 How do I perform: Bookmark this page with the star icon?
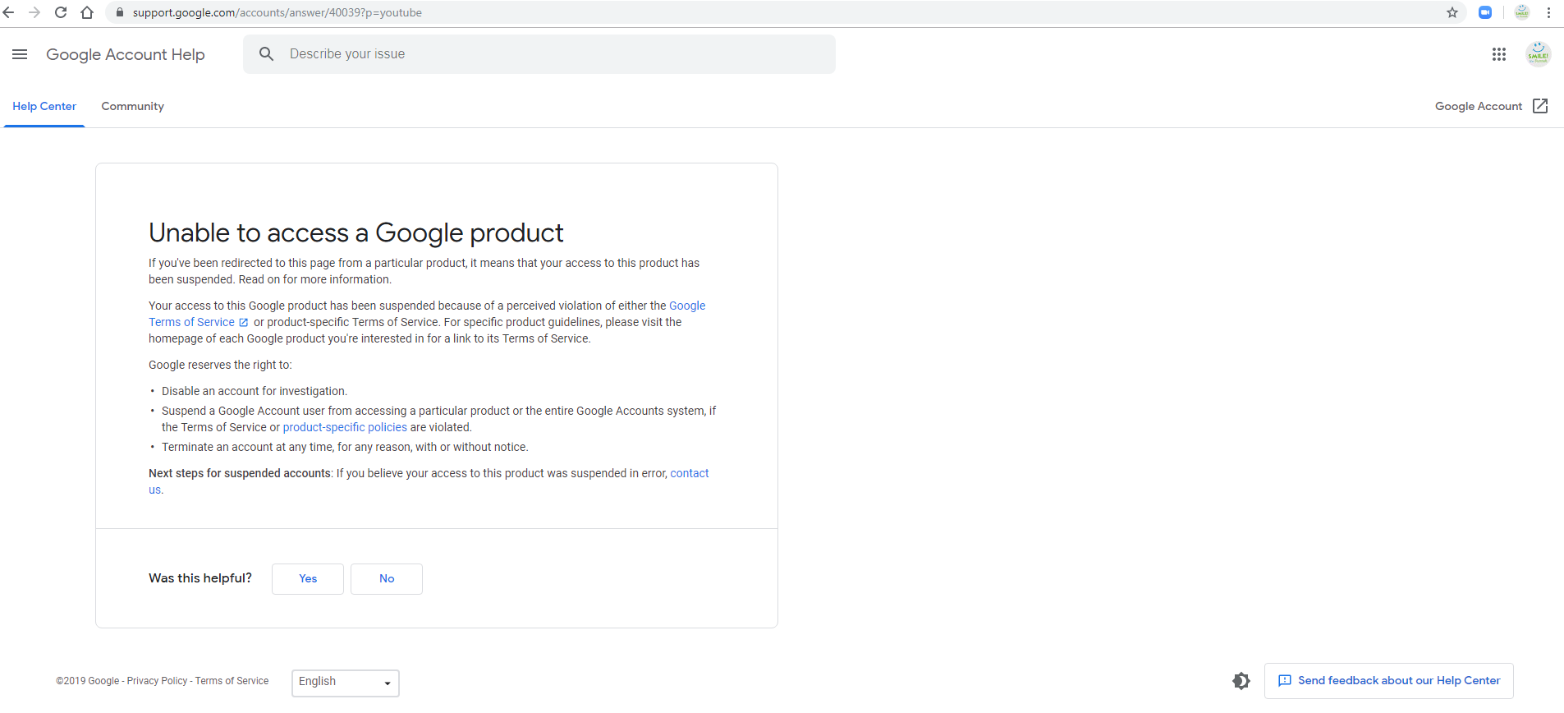pos(1452,12)
